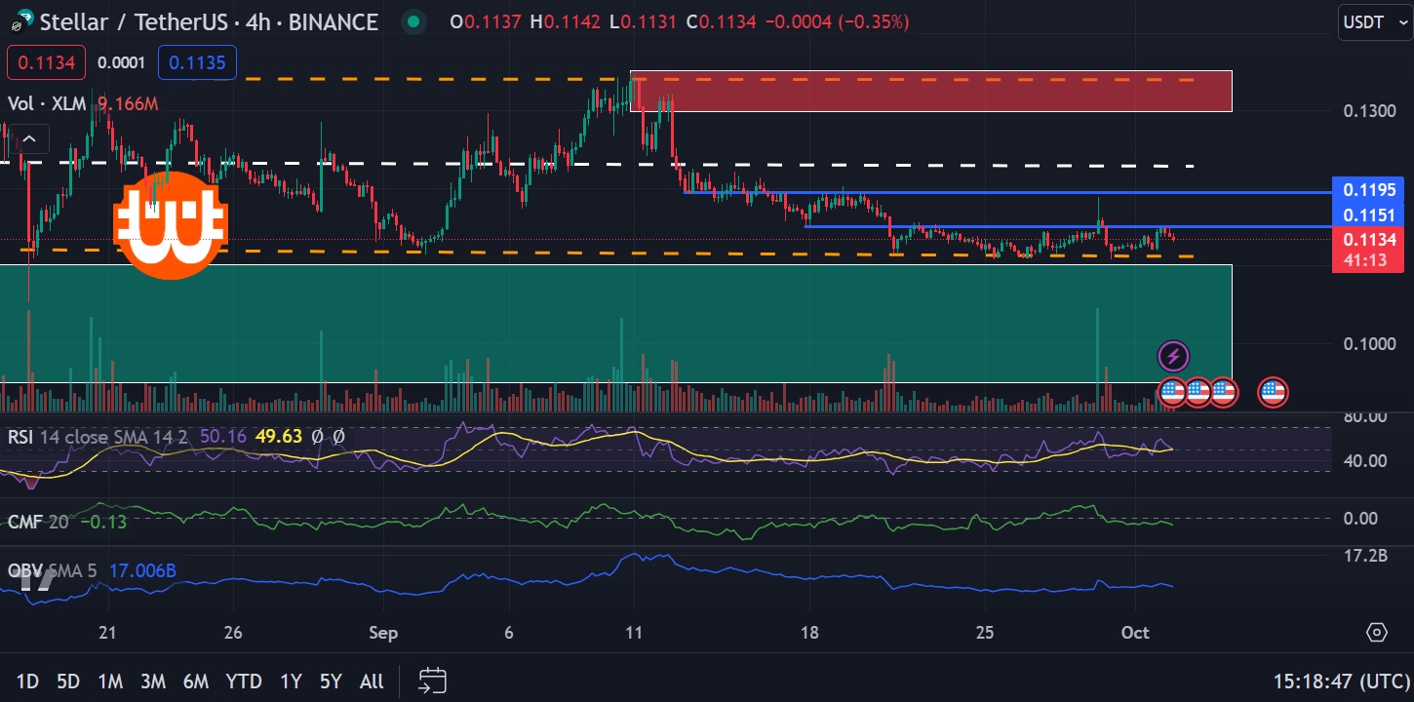Open the leftmost US flag economic event

[1172, 392]
